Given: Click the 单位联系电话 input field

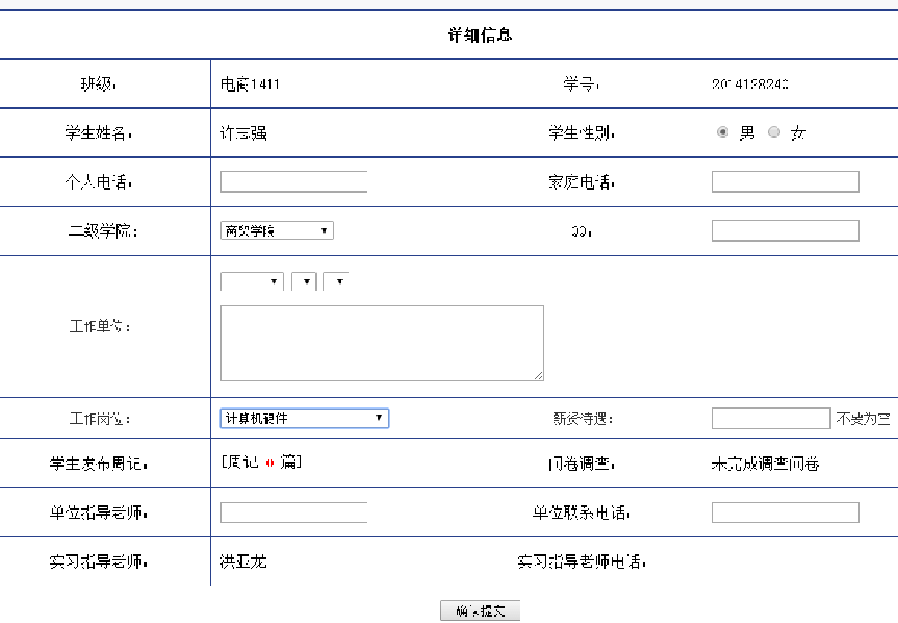Looking at the screenshot, I should coord(785,512).
